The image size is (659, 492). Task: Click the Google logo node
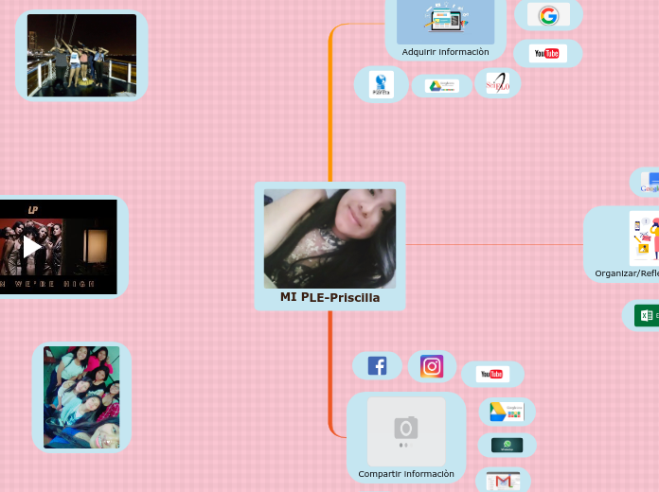point(548,15)
